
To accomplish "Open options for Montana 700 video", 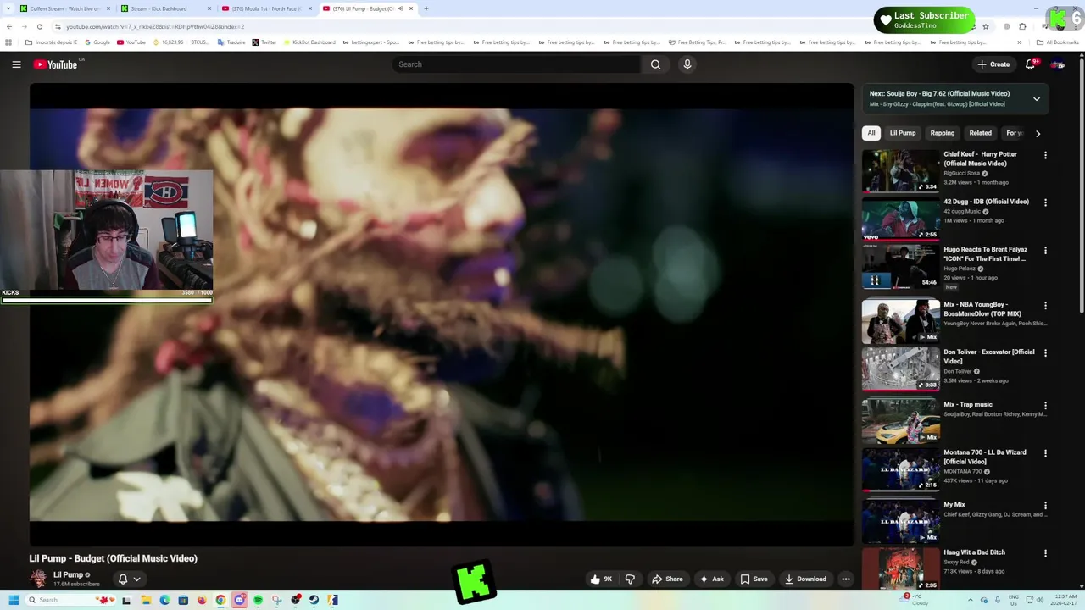I will point(1045,453).
